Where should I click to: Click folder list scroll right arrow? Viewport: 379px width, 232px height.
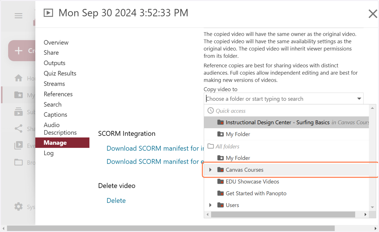[x=365, y=214]
